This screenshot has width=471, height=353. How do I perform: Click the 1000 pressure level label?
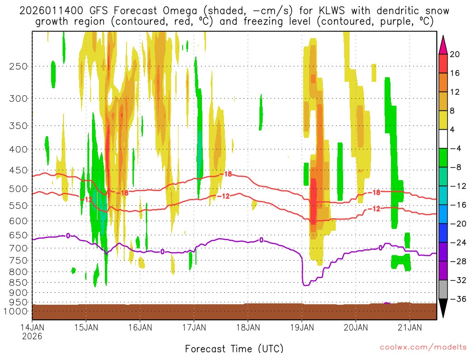[16, 311]
